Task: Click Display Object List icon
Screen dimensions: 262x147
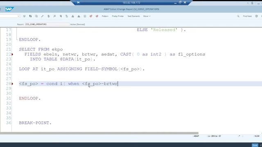Action: pyautogui.click(x=73, y=16)
